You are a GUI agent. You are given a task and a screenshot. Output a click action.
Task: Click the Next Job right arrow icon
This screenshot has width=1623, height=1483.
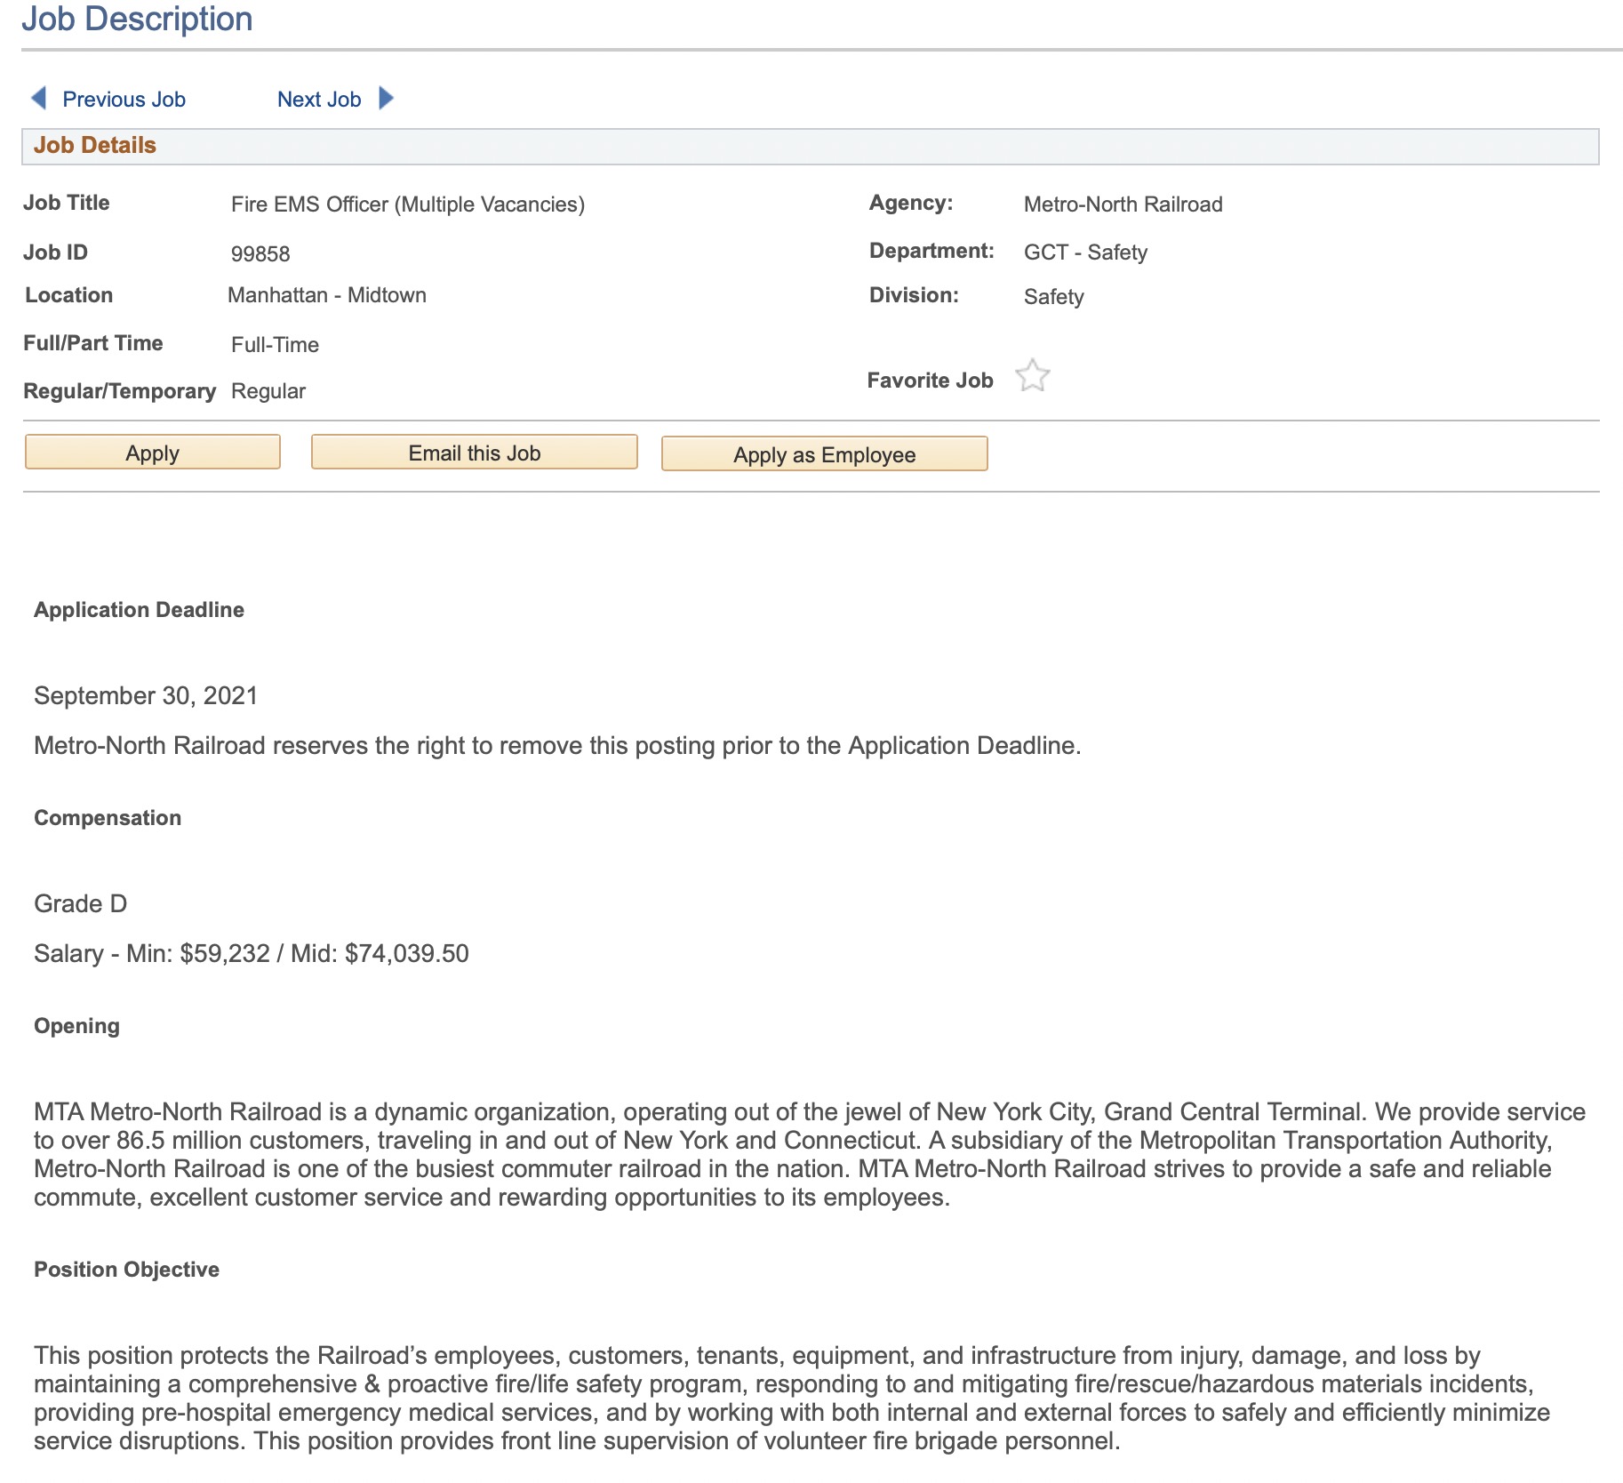pos(386,98)
